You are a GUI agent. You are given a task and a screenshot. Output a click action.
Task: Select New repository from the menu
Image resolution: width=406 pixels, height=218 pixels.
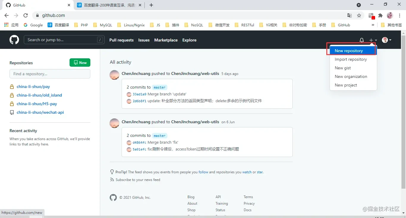coord(349,51)
